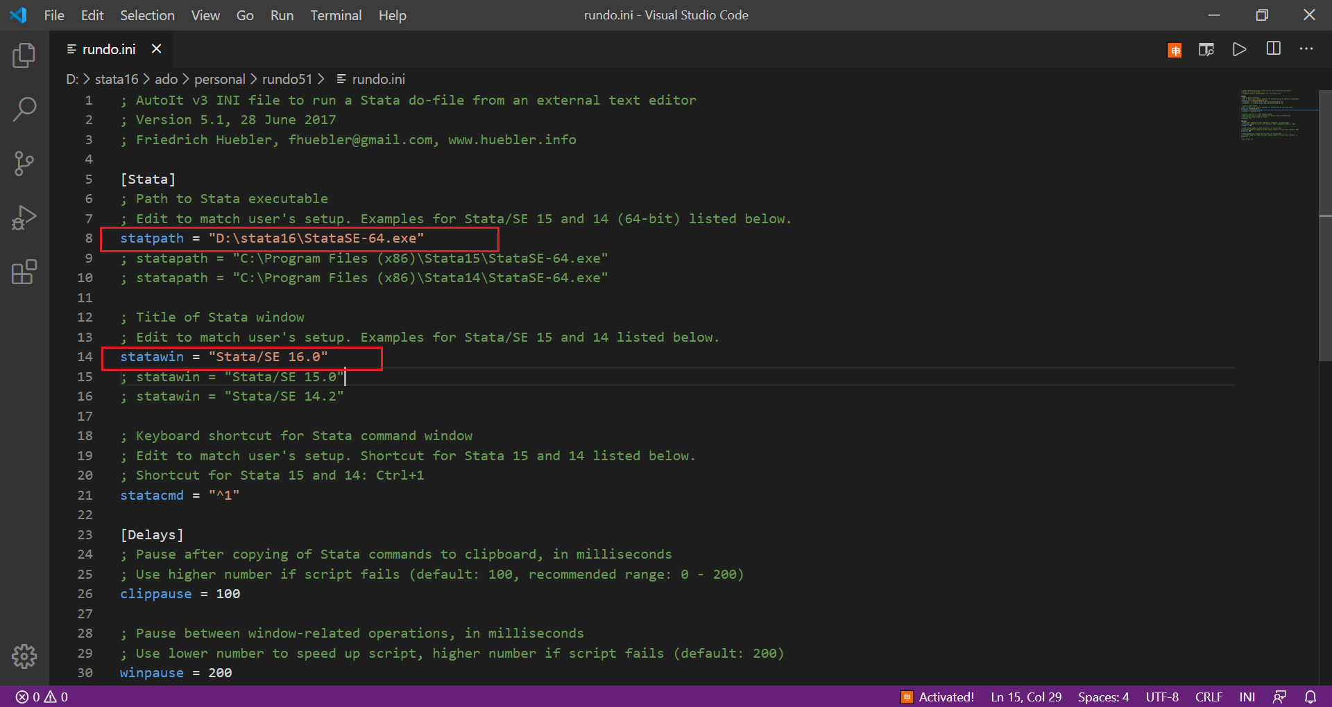
Task: Open the Run and Debug icon
Action: pyautogui.click(x=24, y=217)
